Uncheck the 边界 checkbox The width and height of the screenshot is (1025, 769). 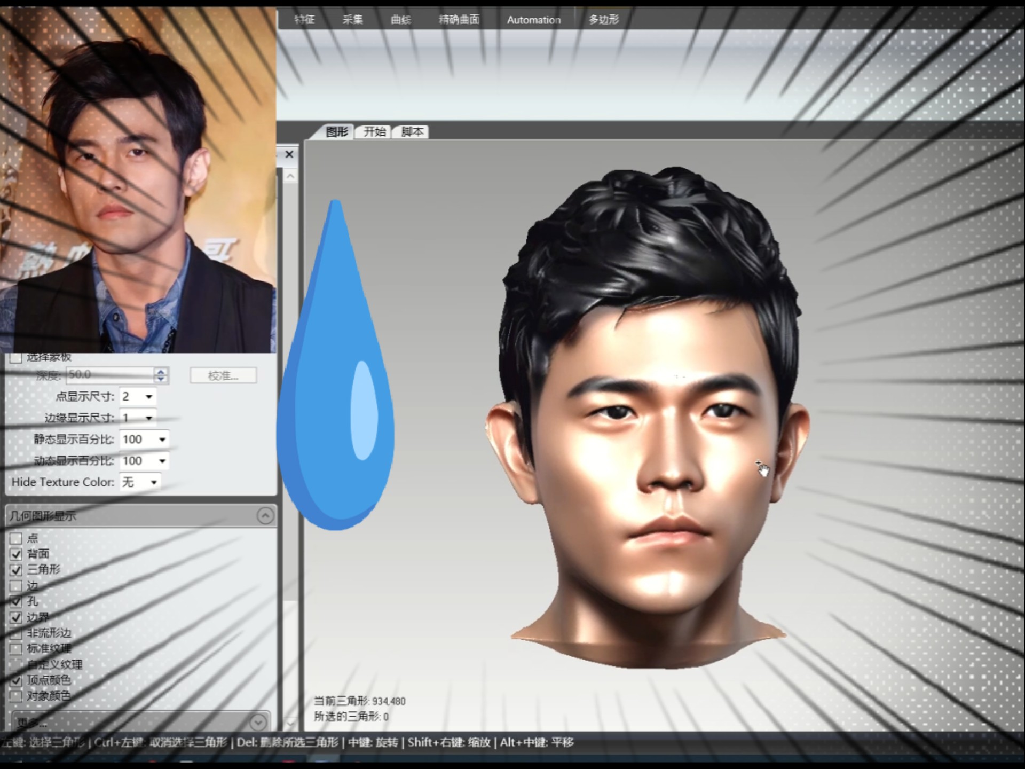click(x=16, y=617)
